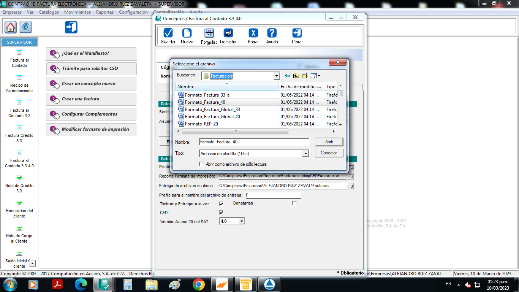The width and height of the screenshot is (519, 292).
Task: Click the blue e-document icon in main toolbar
Action: [25, 27]
